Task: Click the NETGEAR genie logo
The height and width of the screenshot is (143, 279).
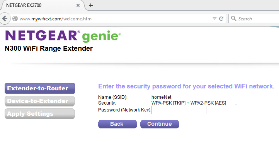Action: coord(63,36)
